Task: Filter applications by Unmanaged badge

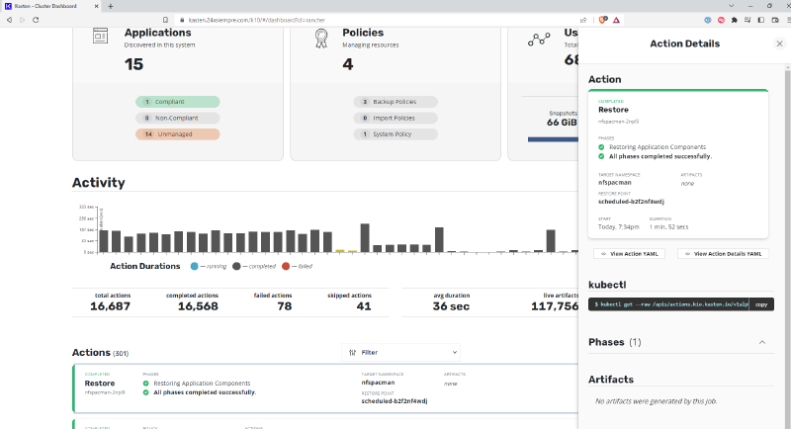Action: pos(178,134)
